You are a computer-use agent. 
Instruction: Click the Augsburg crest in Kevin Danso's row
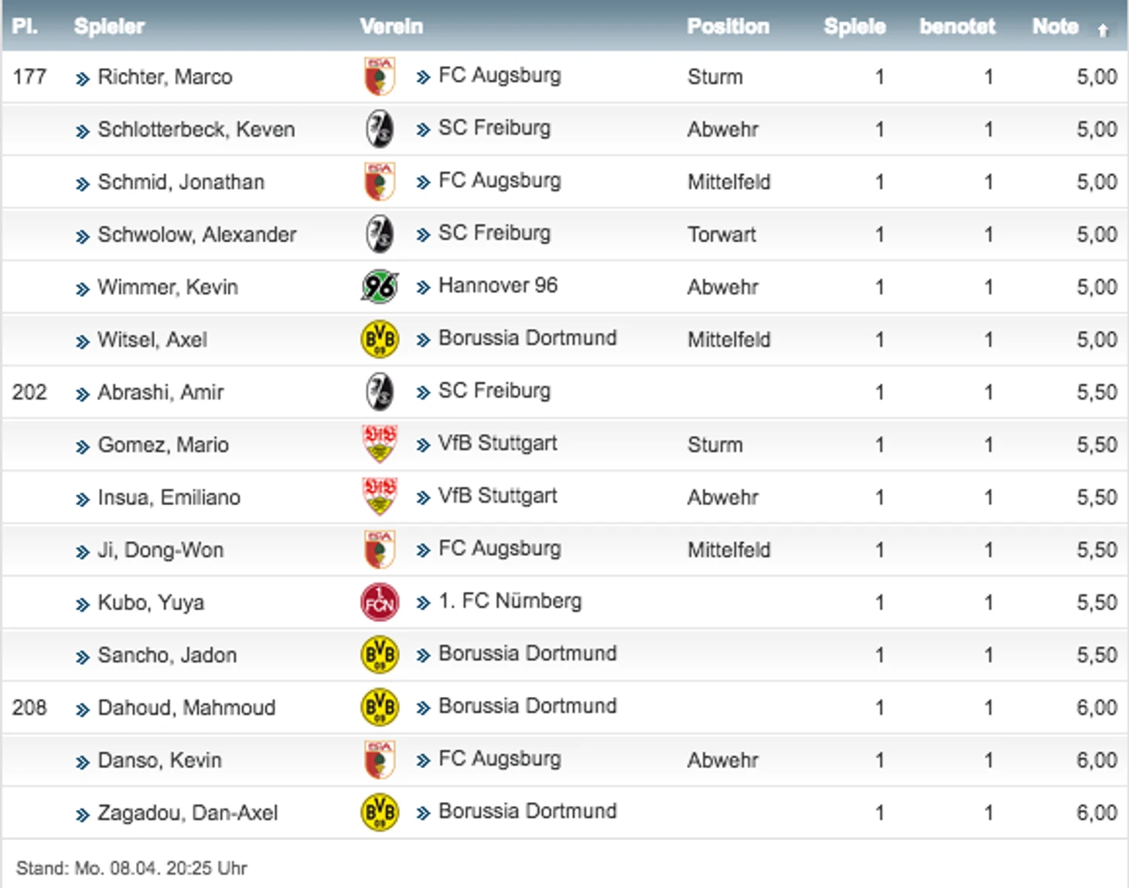coord(380,760)
